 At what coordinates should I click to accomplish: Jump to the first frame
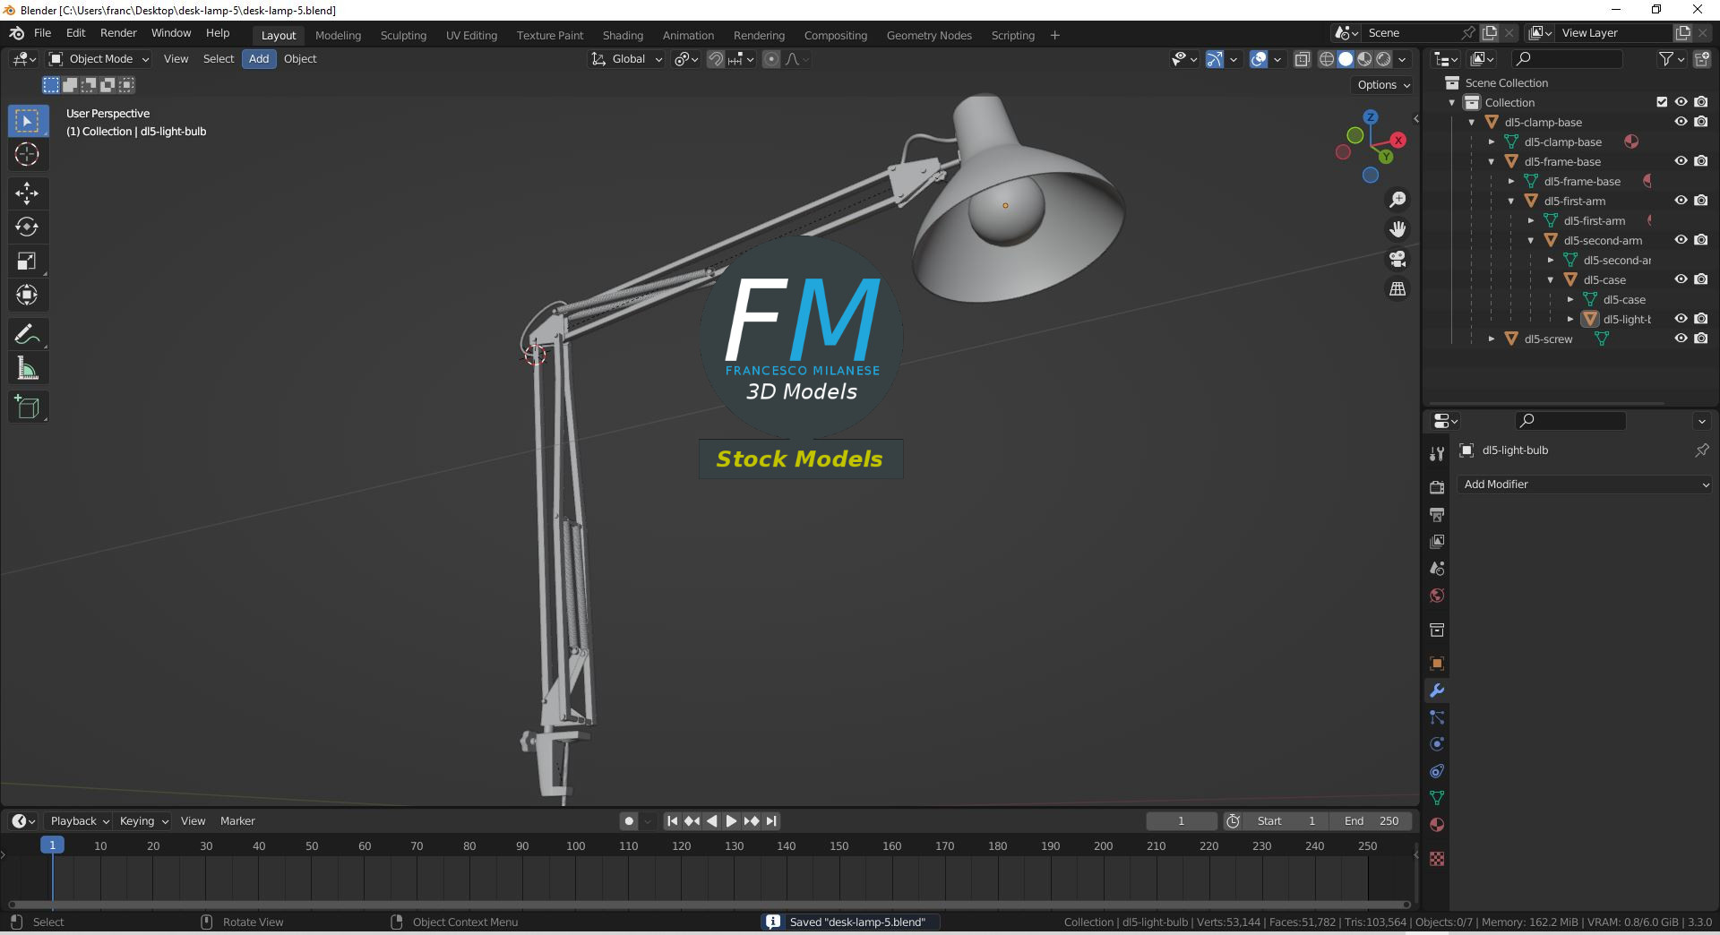672,821
